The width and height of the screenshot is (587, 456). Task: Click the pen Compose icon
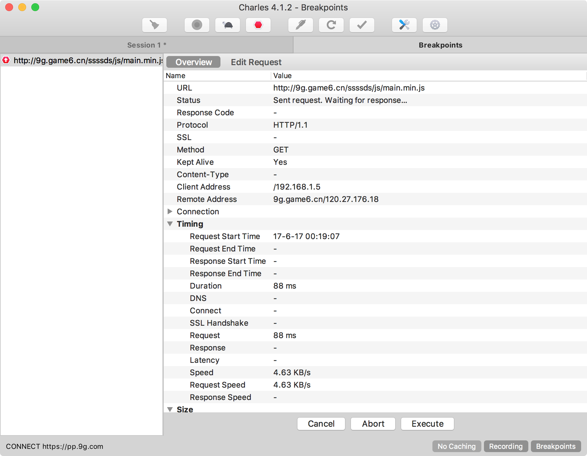pos(300,25)
